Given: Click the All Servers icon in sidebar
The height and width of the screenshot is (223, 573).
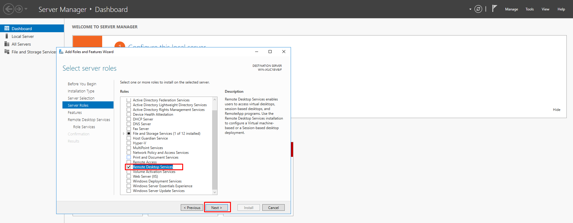Looking at the screenshot, I should (7, 44).
